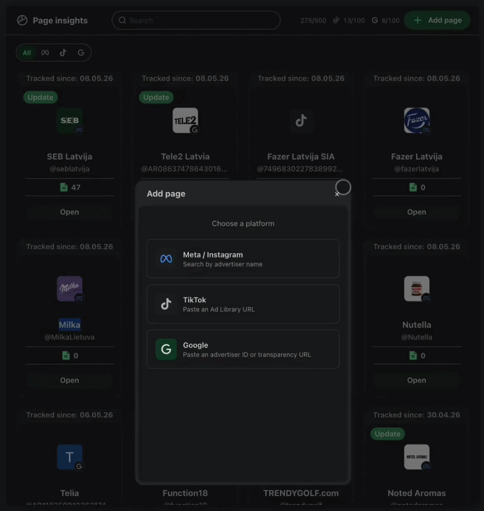Click the search magnifier icon
The width and height of the screenshot is (484, 511).
pyautogui.click(x=123, y=21)
